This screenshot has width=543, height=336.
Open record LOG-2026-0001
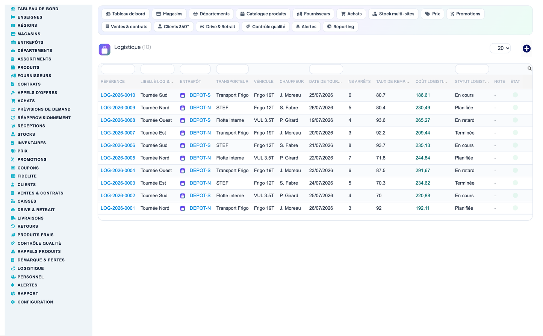118,208
